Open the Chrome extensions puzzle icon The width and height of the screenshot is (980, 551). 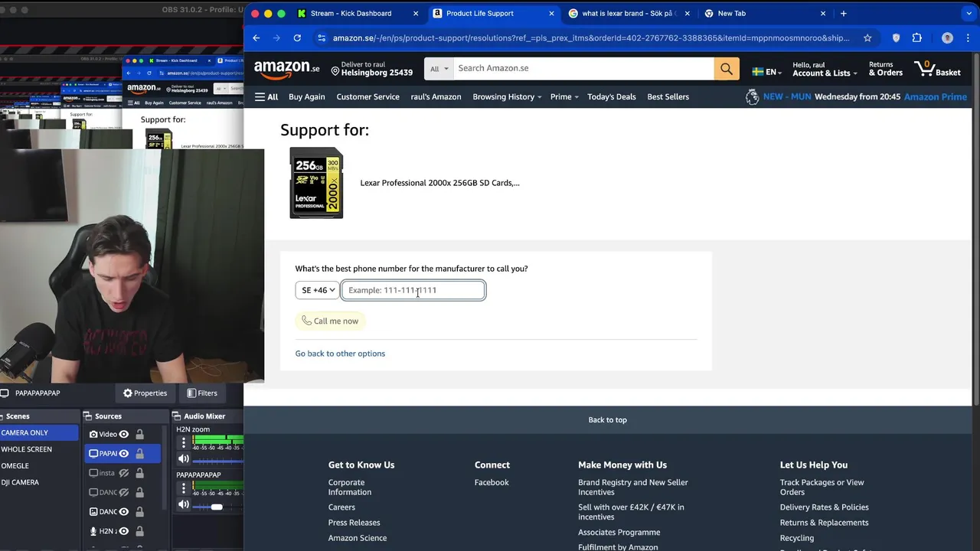pos(916,37)
